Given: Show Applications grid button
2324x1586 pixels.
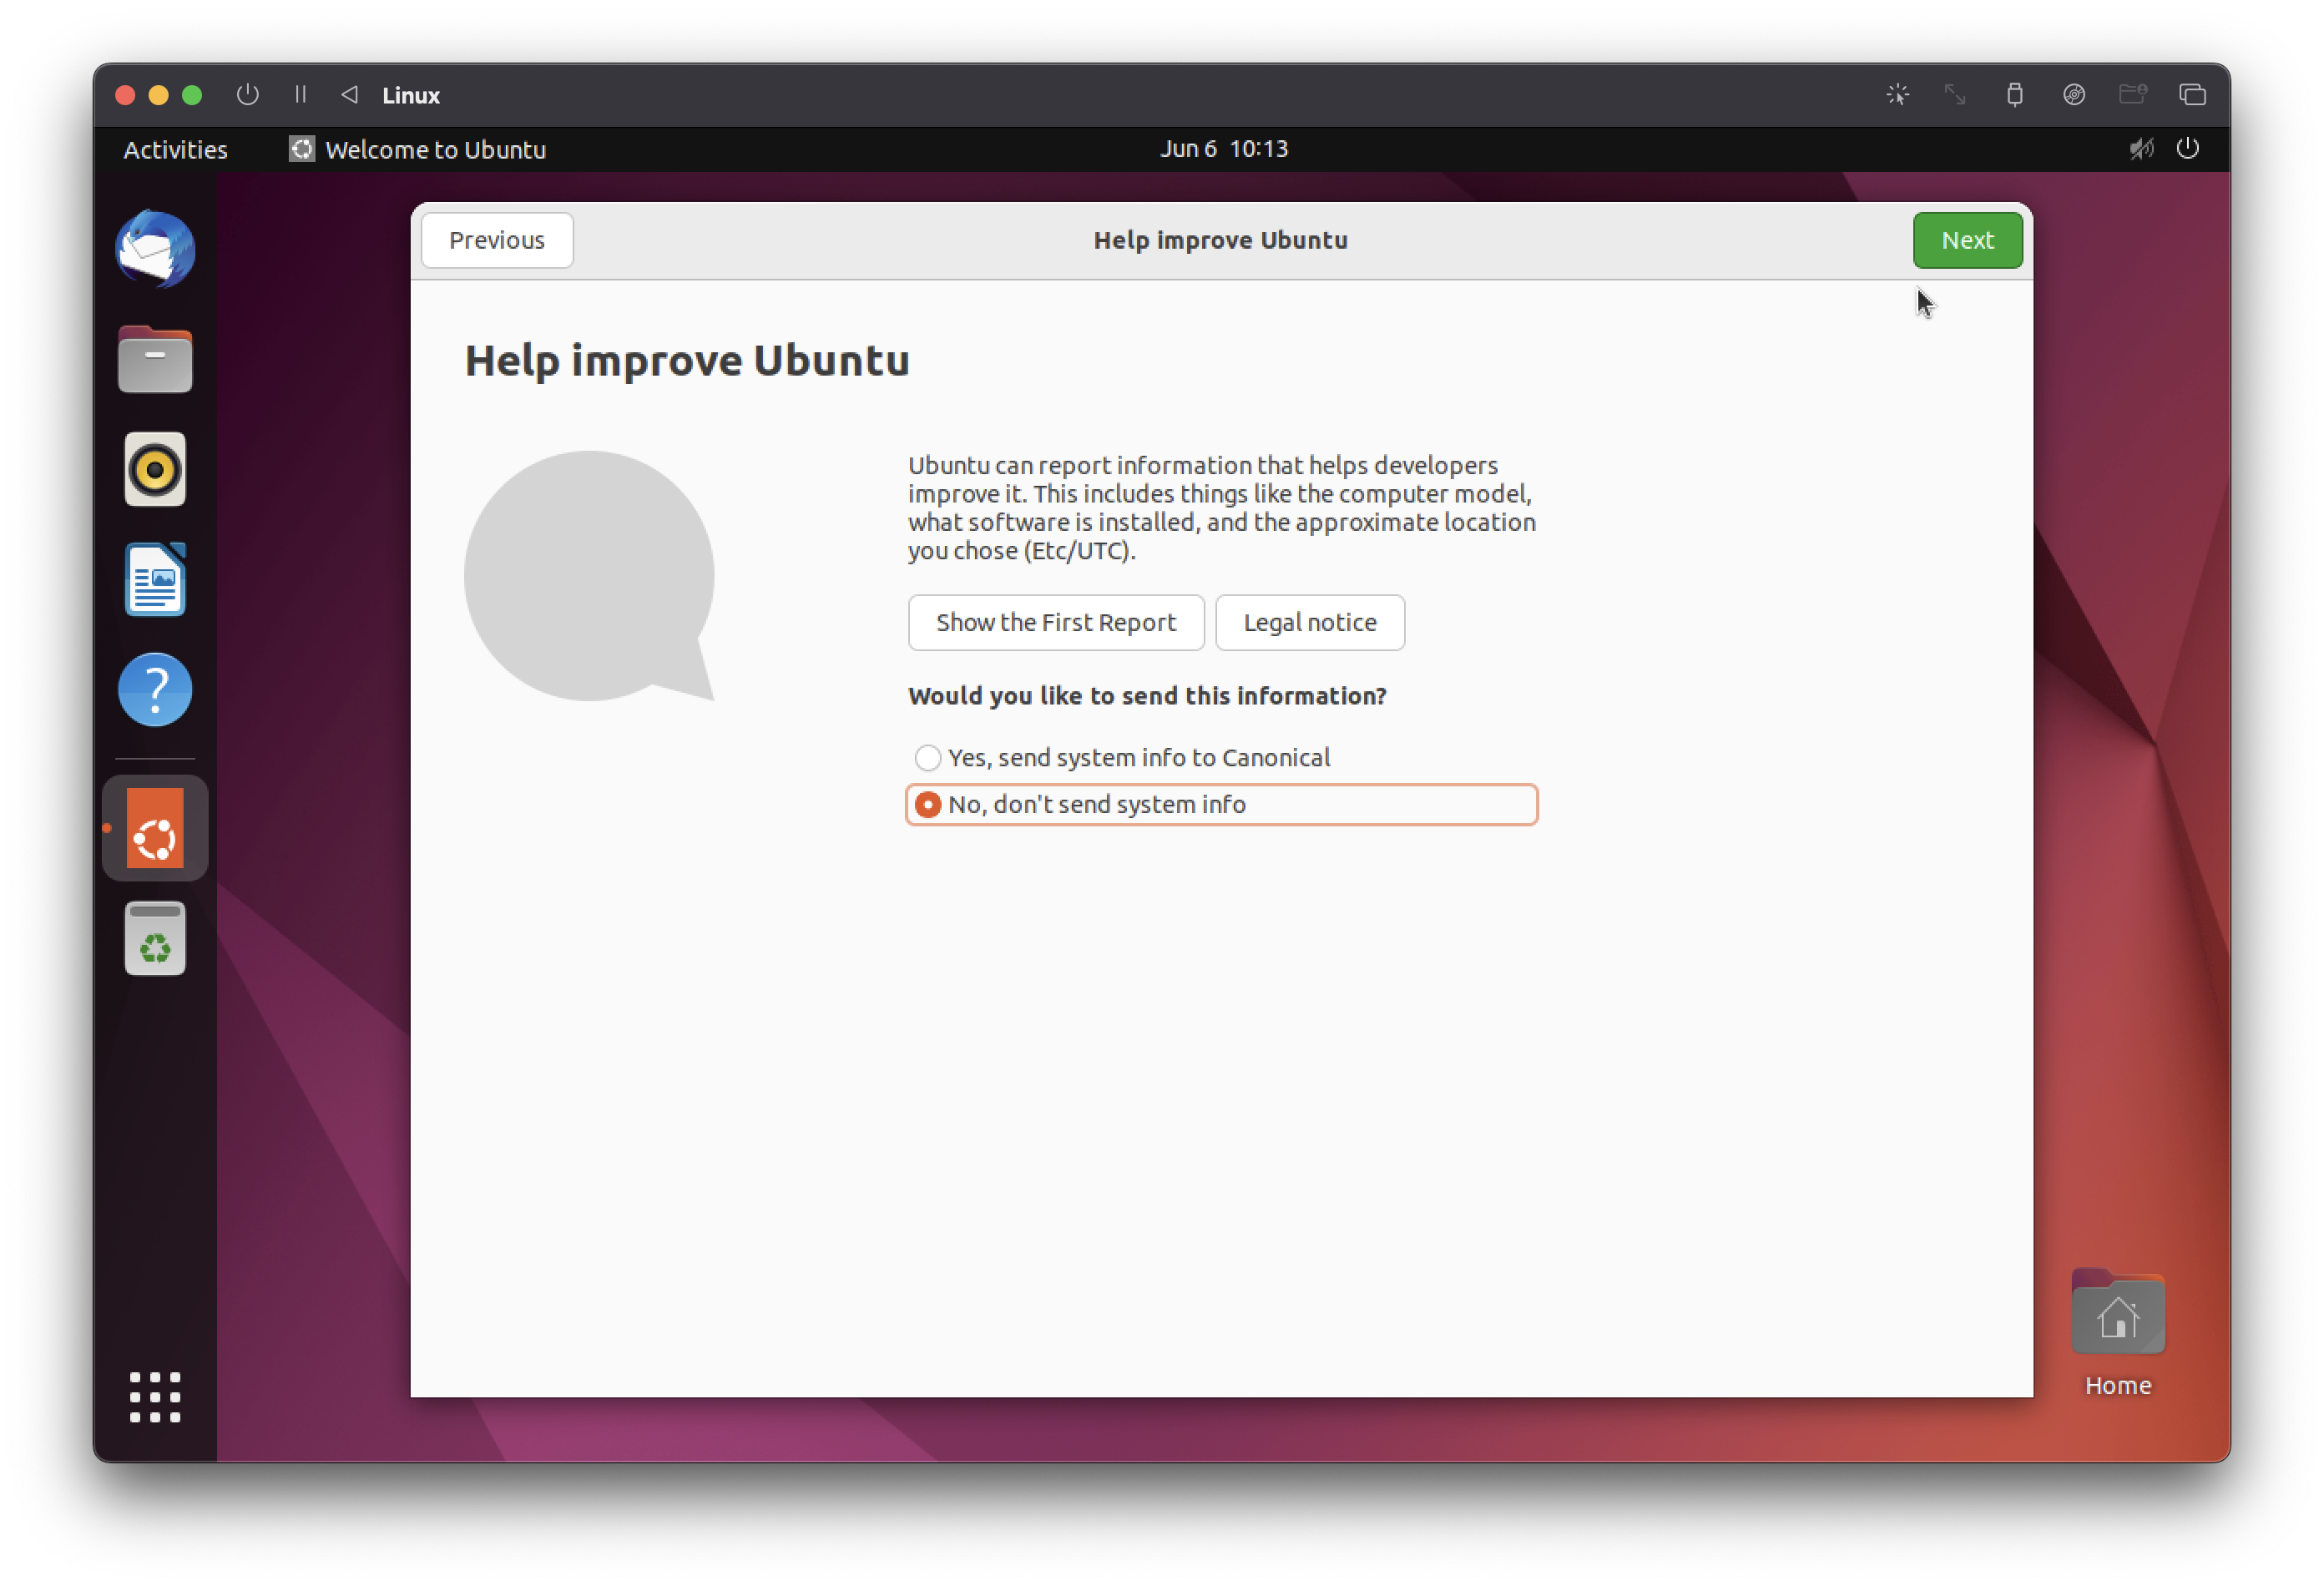Looking at the screenshot, I should (x=155, y=1397).
